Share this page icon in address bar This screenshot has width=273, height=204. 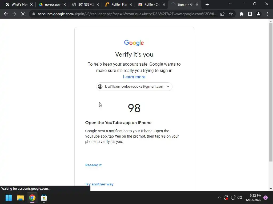222,14
